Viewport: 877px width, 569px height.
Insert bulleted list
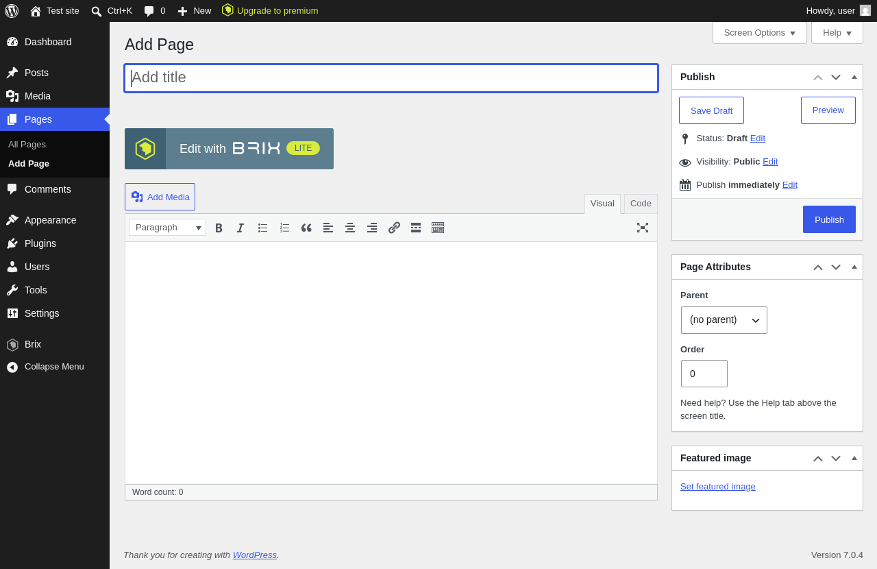tap(262, 228)
